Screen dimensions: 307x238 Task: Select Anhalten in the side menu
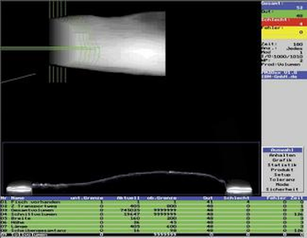[x=282, y=155]
